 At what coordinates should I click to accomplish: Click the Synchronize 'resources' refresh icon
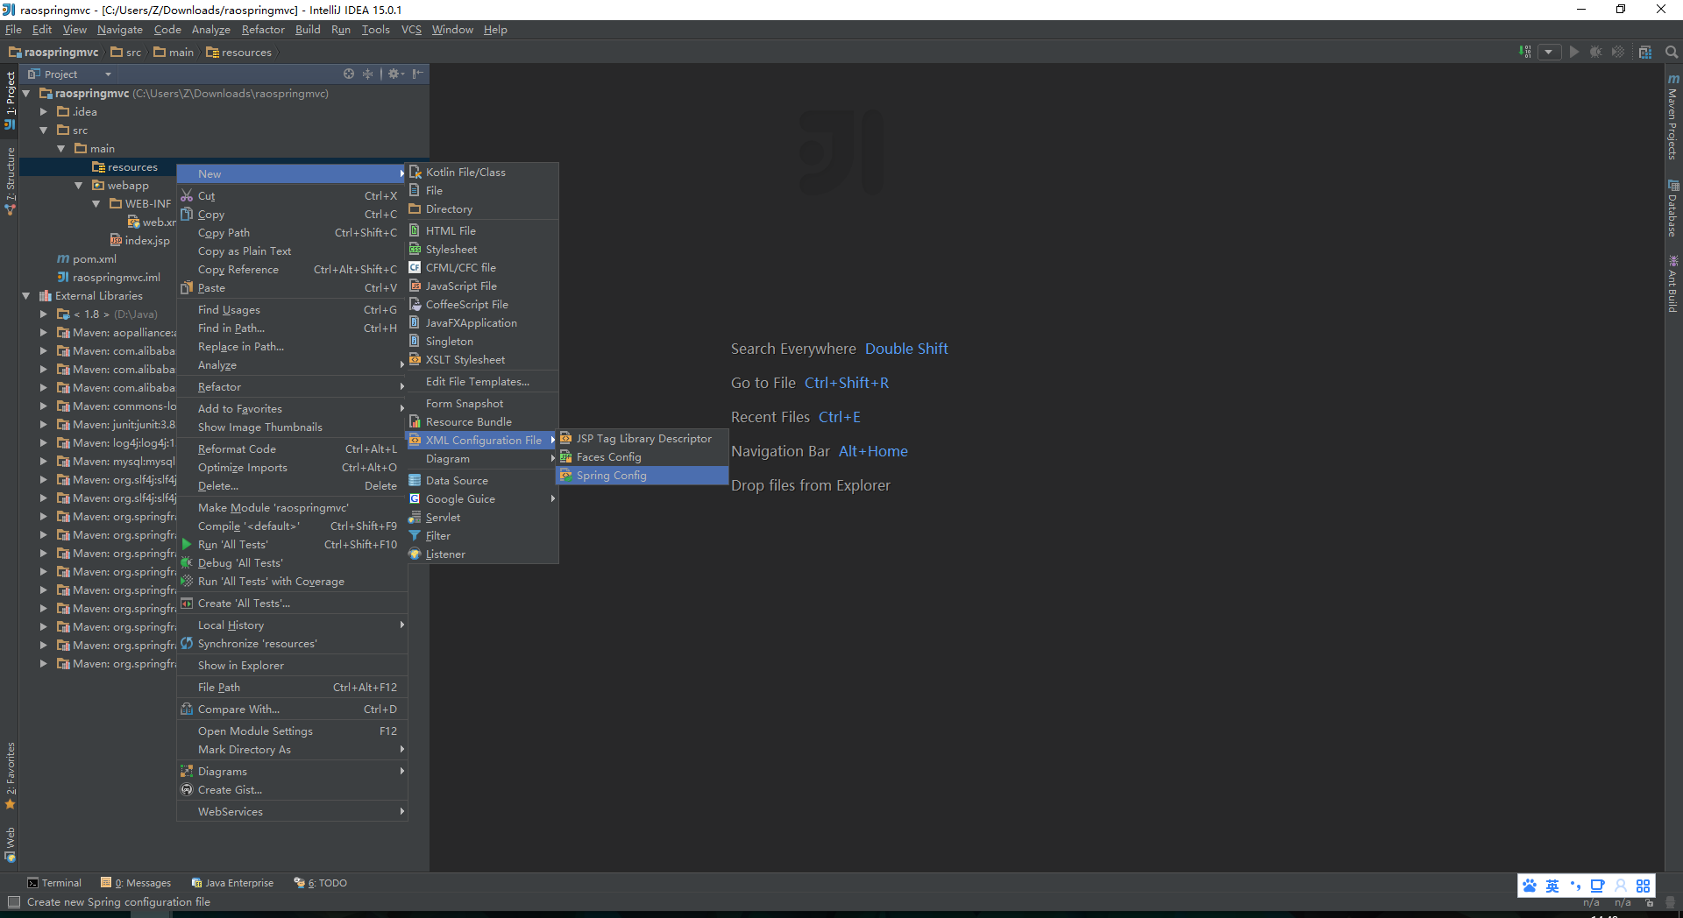click(187, 644)
